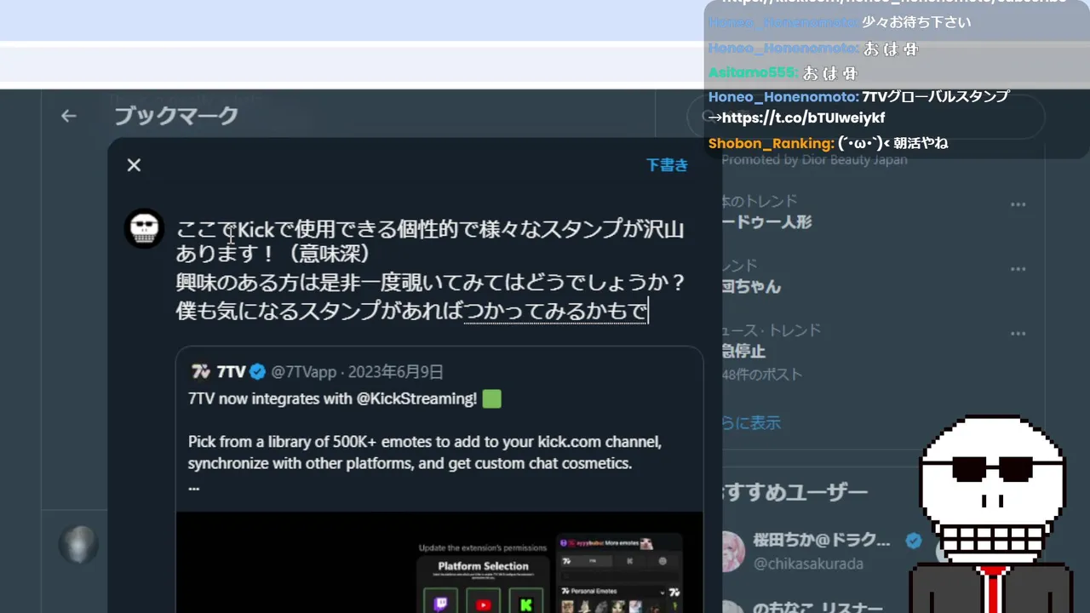Click Asitamo555 username in chat
Screen dimensions: 1090x613
click(x=753, y=73)
